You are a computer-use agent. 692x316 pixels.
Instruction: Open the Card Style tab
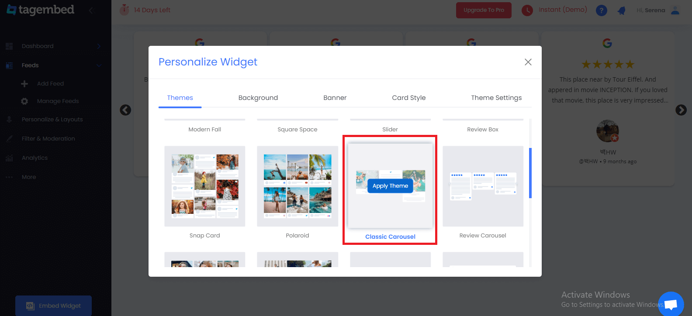[x=409, y=98]
